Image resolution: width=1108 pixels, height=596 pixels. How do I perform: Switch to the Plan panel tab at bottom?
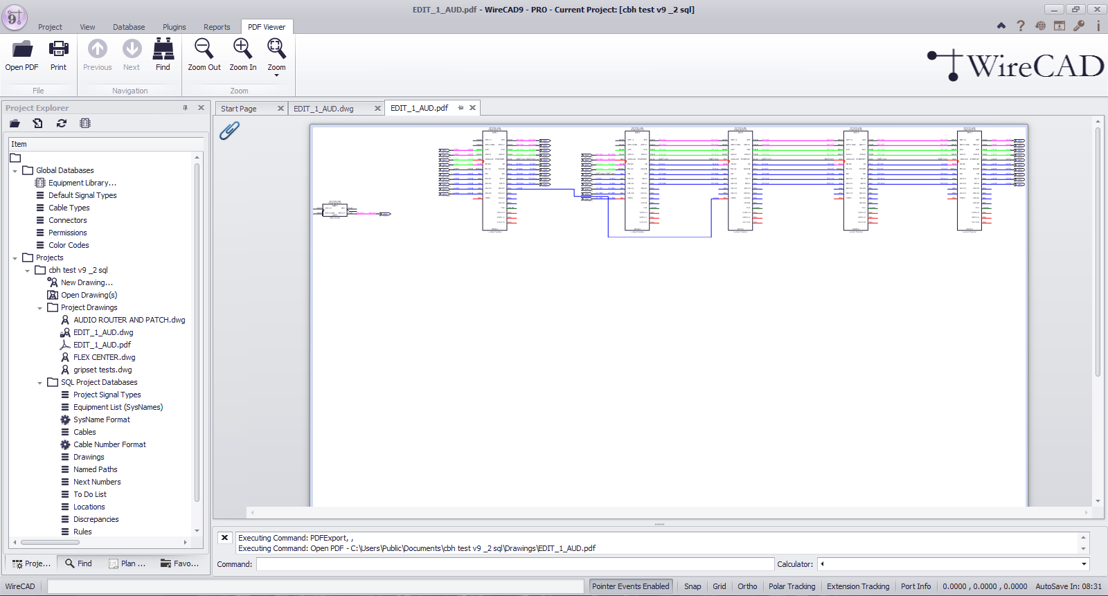coord(127,563)
